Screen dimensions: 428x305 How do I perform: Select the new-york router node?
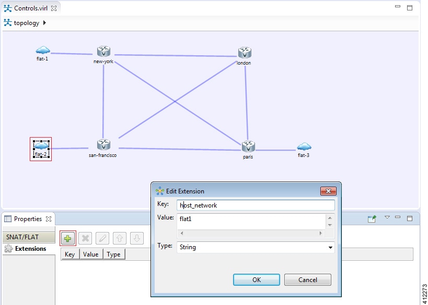(102, 51)
